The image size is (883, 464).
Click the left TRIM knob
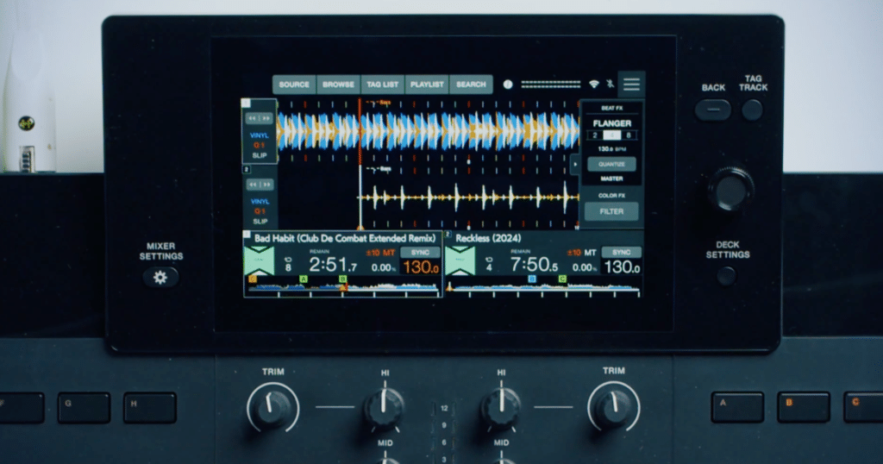272,408
